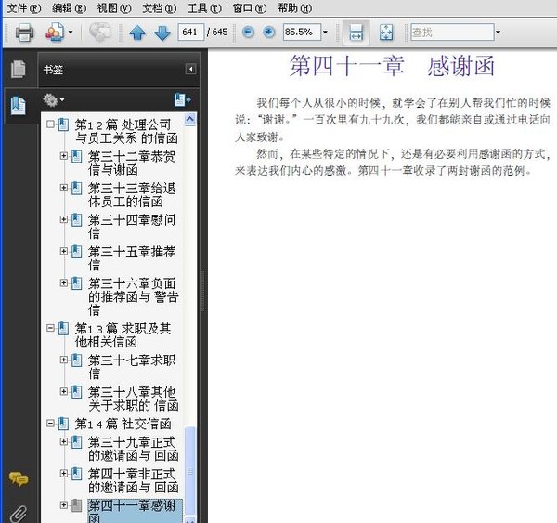Expand the 第三十四章慰问信 bookmark
This screenshot has width=557, height=523.
pyautogui.click(x=63, y=219)
